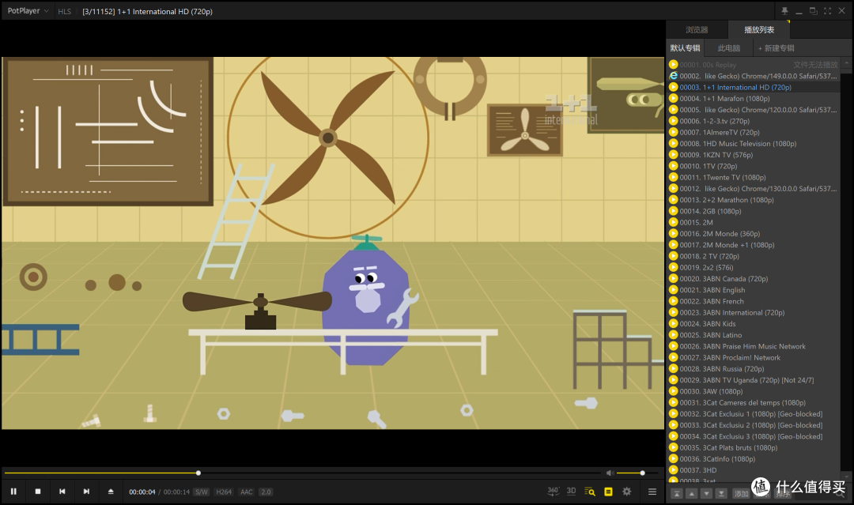Image resolution: width=854 pixels, height=505 pixels.
Task: Click + 新建专辑 to create album
Action: point(777,48)
